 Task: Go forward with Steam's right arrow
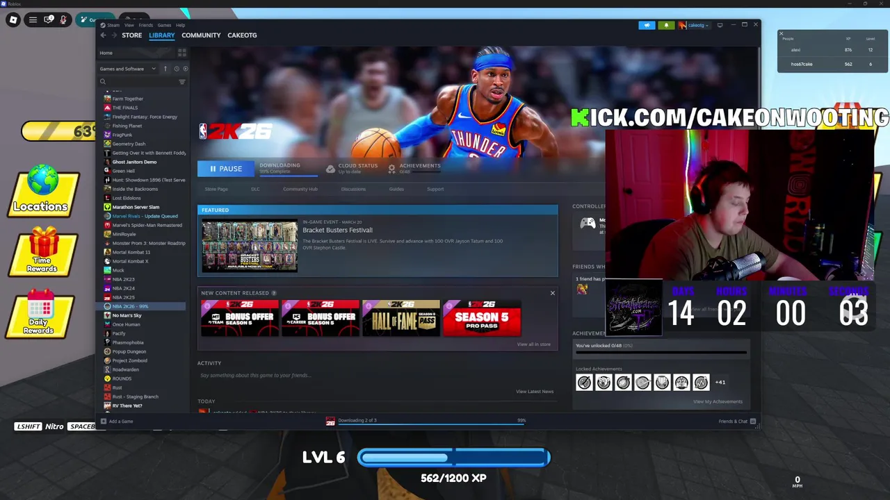click(114, 35)
